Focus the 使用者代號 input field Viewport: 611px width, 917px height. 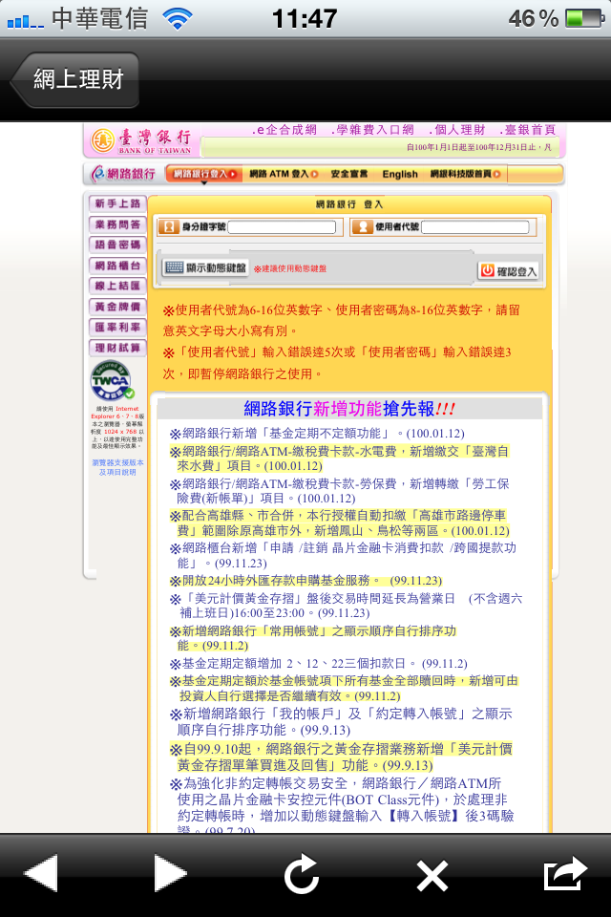[x=474, y=227]
